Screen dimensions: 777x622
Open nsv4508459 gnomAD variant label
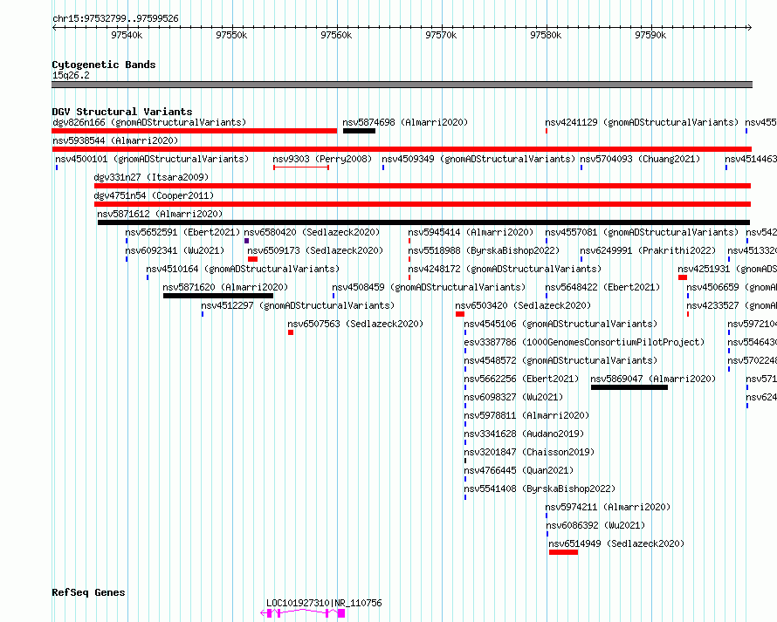[x=429, y=287]
